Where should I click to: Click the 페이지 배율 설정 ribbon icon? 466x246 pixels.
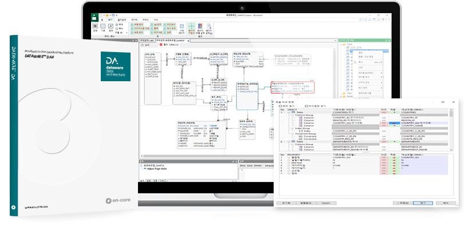click(200, 26)
